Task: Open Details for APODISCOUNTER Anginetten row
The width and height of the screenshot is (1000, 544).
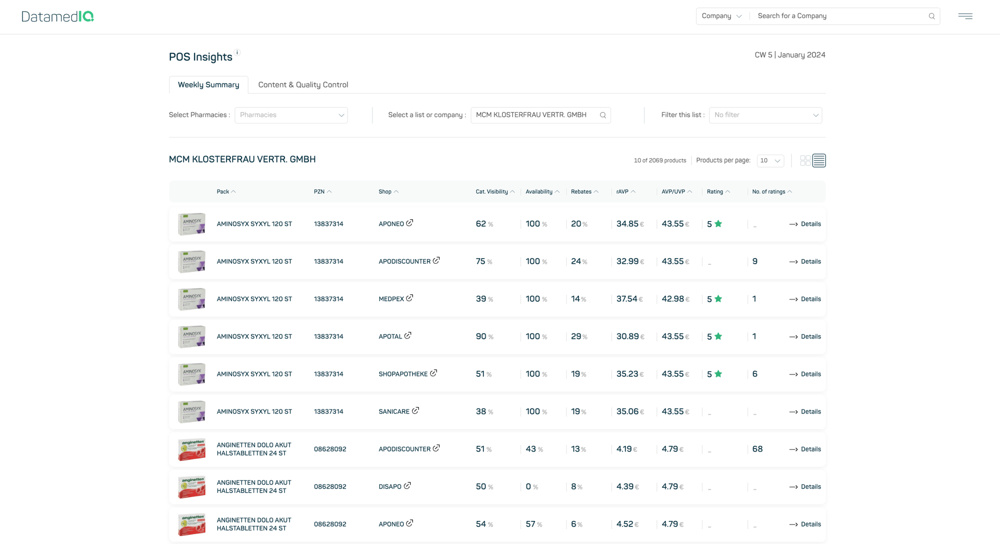Action: (x=805, y=449)
